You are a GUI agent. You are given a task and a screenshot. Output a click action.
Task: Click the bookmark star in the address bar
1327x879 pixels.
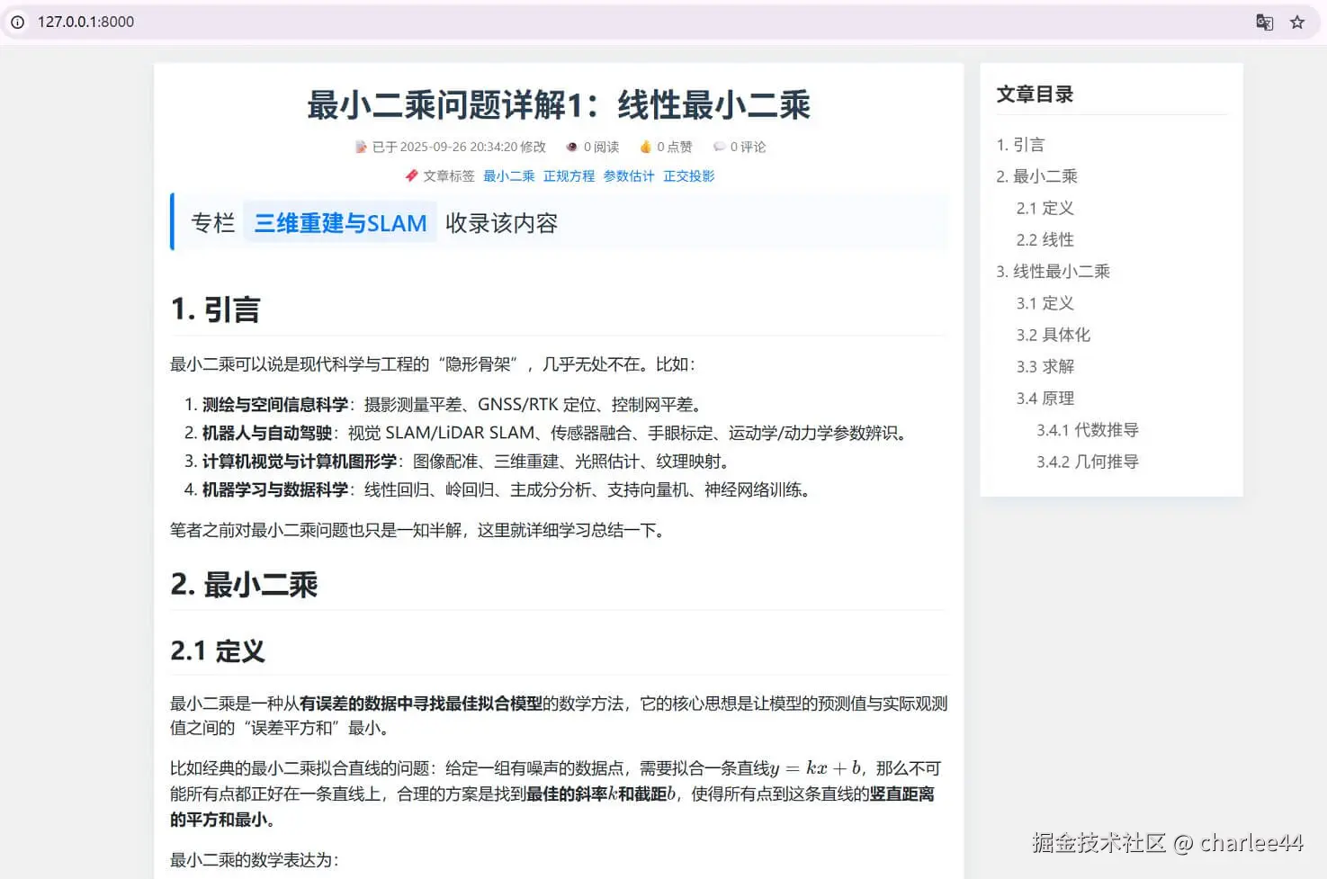pos(1297,22)
